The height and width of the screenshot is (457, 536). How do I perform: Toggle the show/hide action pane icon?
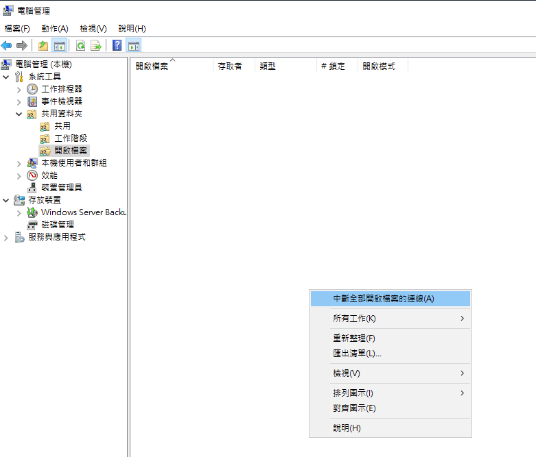134,45
